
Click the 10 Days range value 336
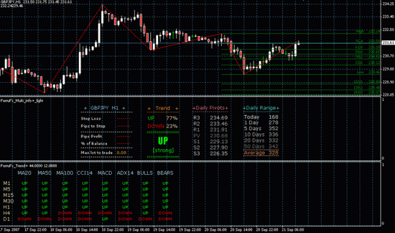pyautogui.click(x=274, y=134)
